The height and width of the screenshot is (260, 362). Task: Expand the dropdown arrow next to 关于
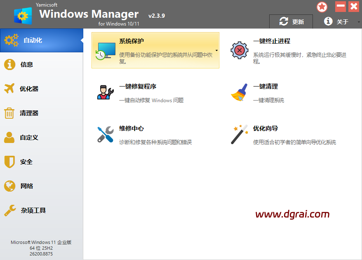pos(359,22)
